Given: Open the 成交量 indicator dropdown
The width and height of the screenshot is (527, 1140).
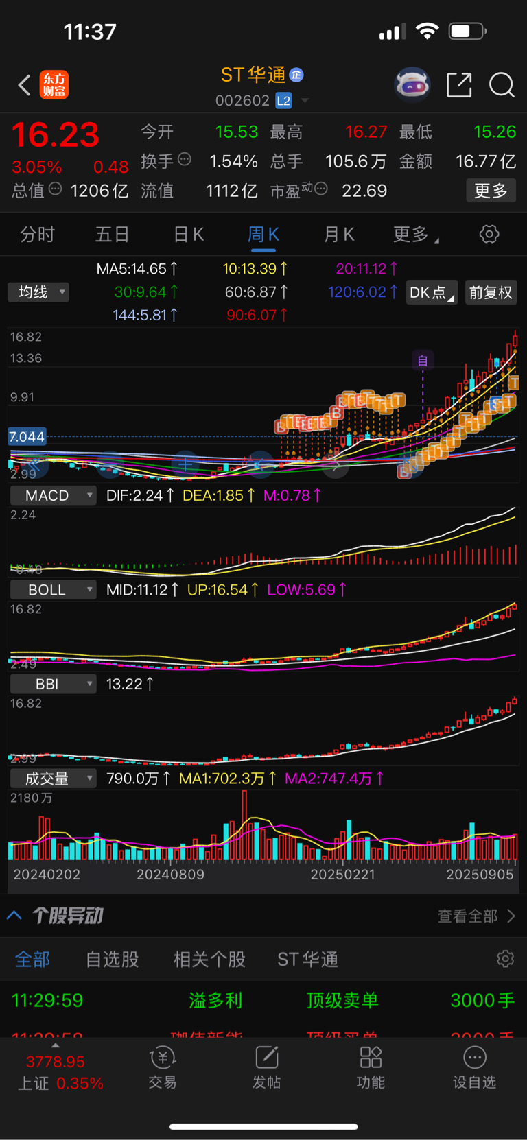Looking at the screenshot, I should click(x=52, y=779).
